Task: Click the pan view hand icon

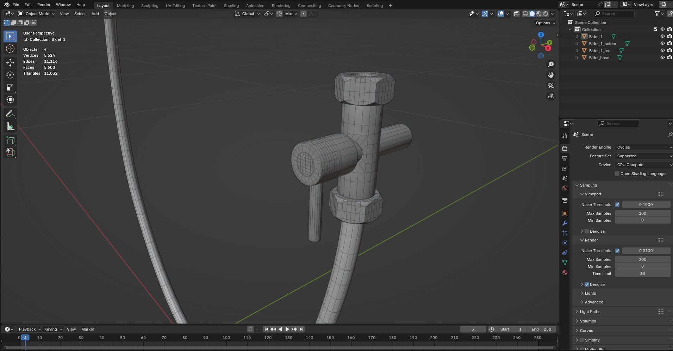Action: [x=551, y=75]
